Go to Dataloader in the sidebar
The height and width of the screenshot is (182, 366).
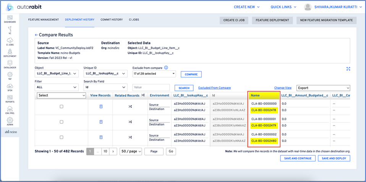click(10, 64)
